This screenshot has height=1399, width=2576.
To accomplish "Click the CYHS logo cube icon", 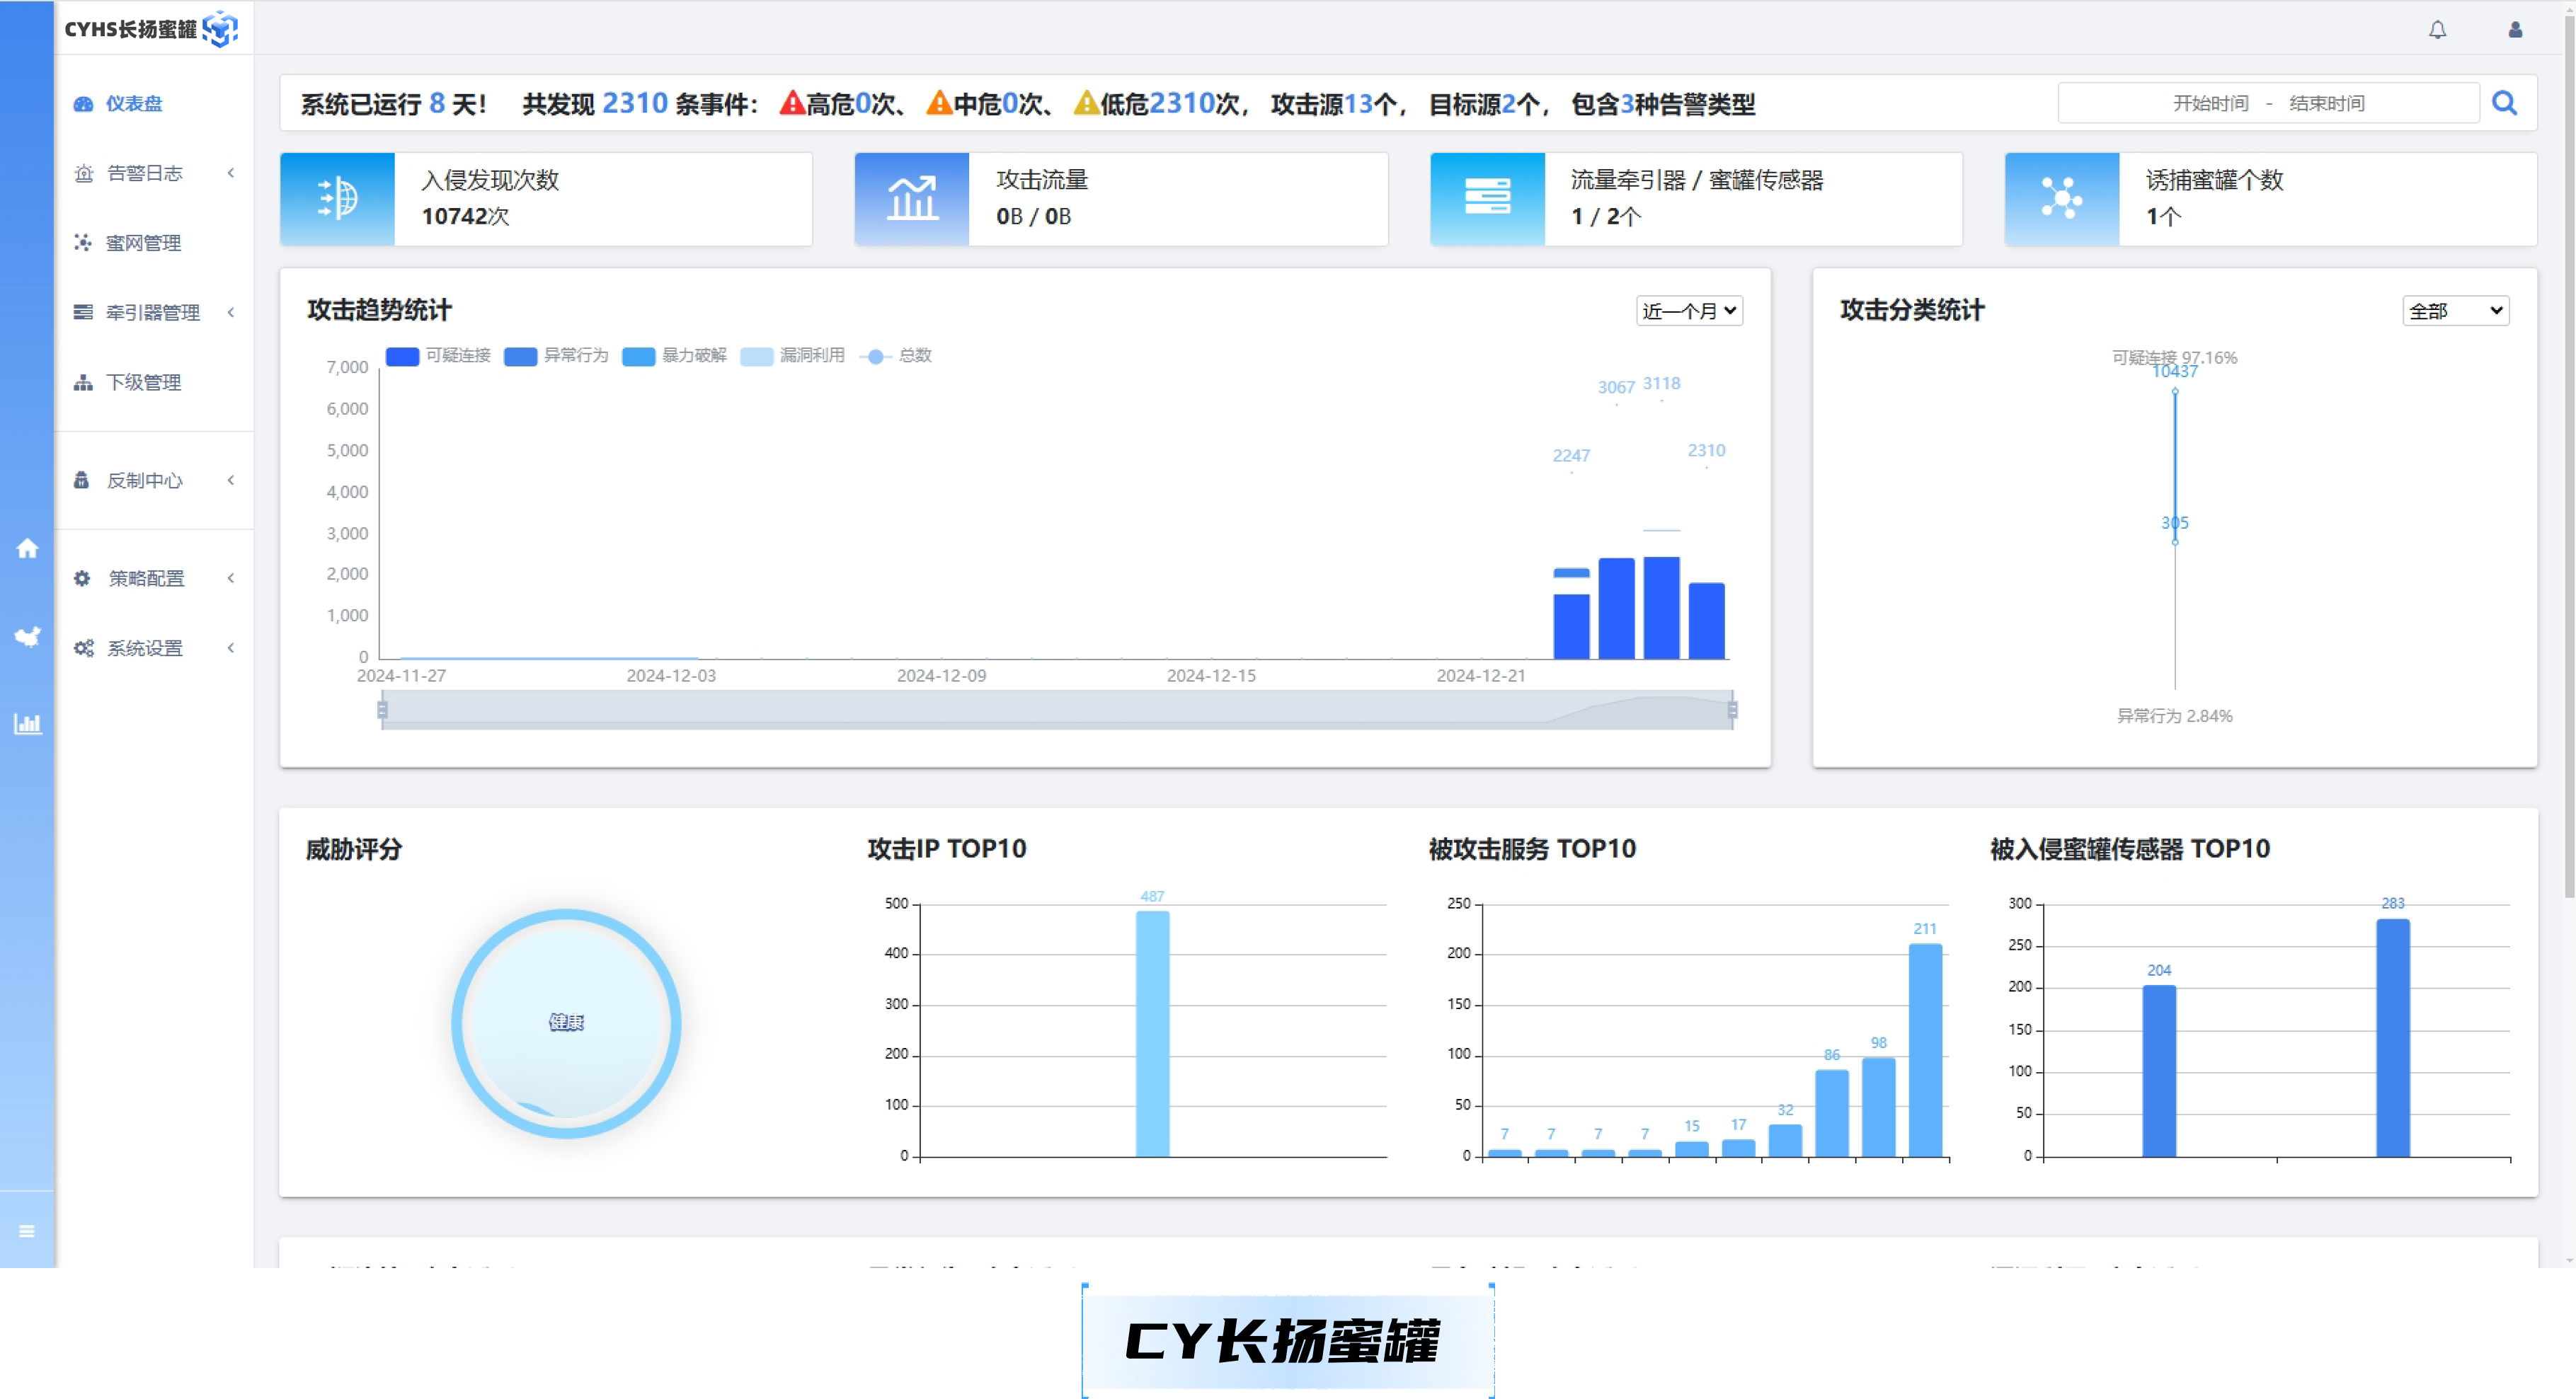I will click(x=220, y=29).
